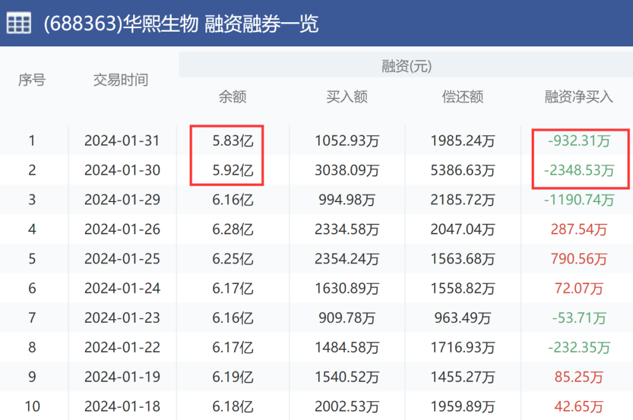Click net buy value -2348.53万

pyautogui.click(x=579, y=170)
